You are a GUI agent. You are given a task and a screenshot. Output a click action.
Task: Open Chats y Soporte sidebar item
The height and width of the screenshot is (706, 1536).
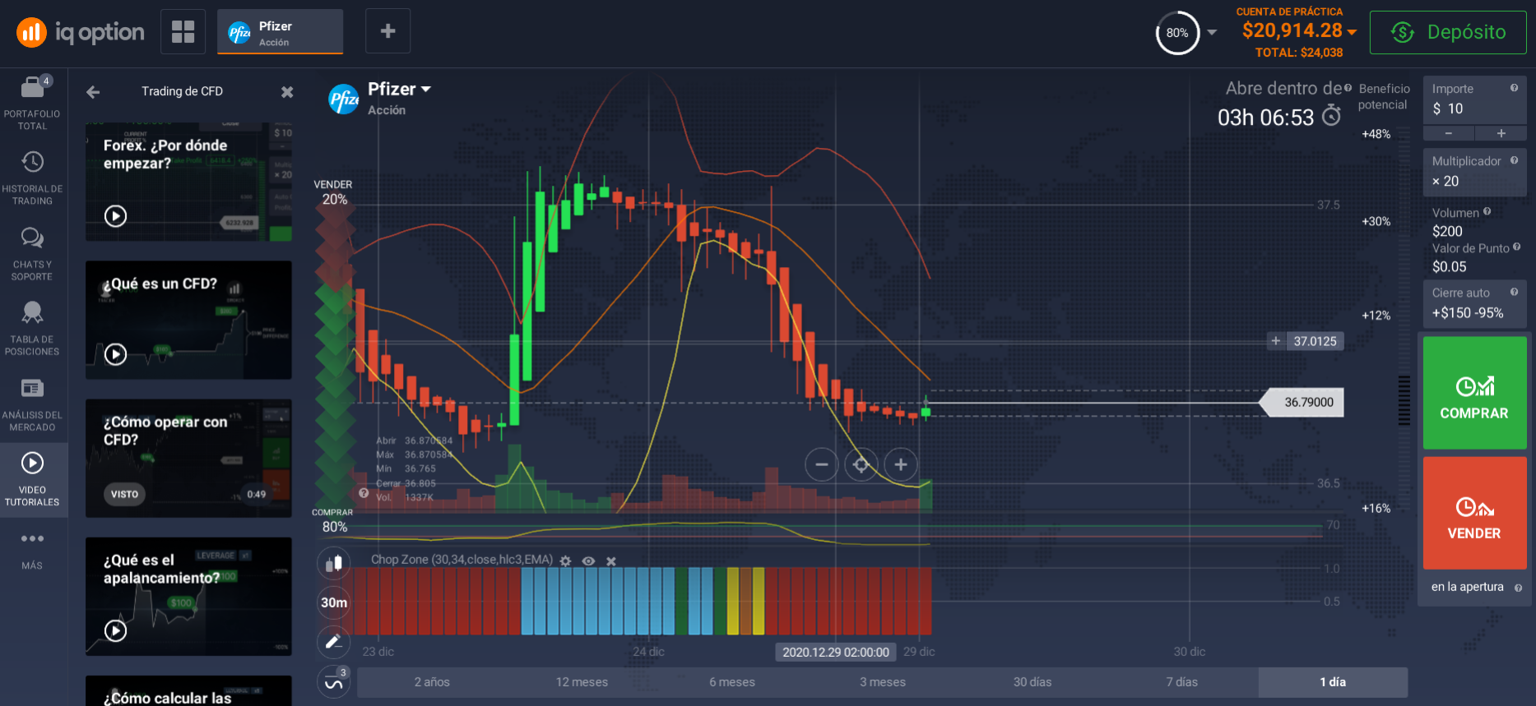pyautogui.click(x=32, y=253)
